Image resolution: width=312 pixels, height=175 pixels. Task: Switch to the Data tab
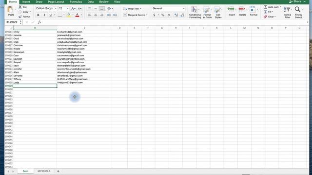point(91,2)
